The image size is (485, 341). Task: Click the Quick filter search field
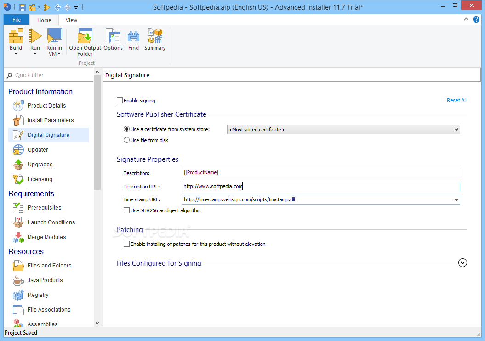(x=50, y=75)
